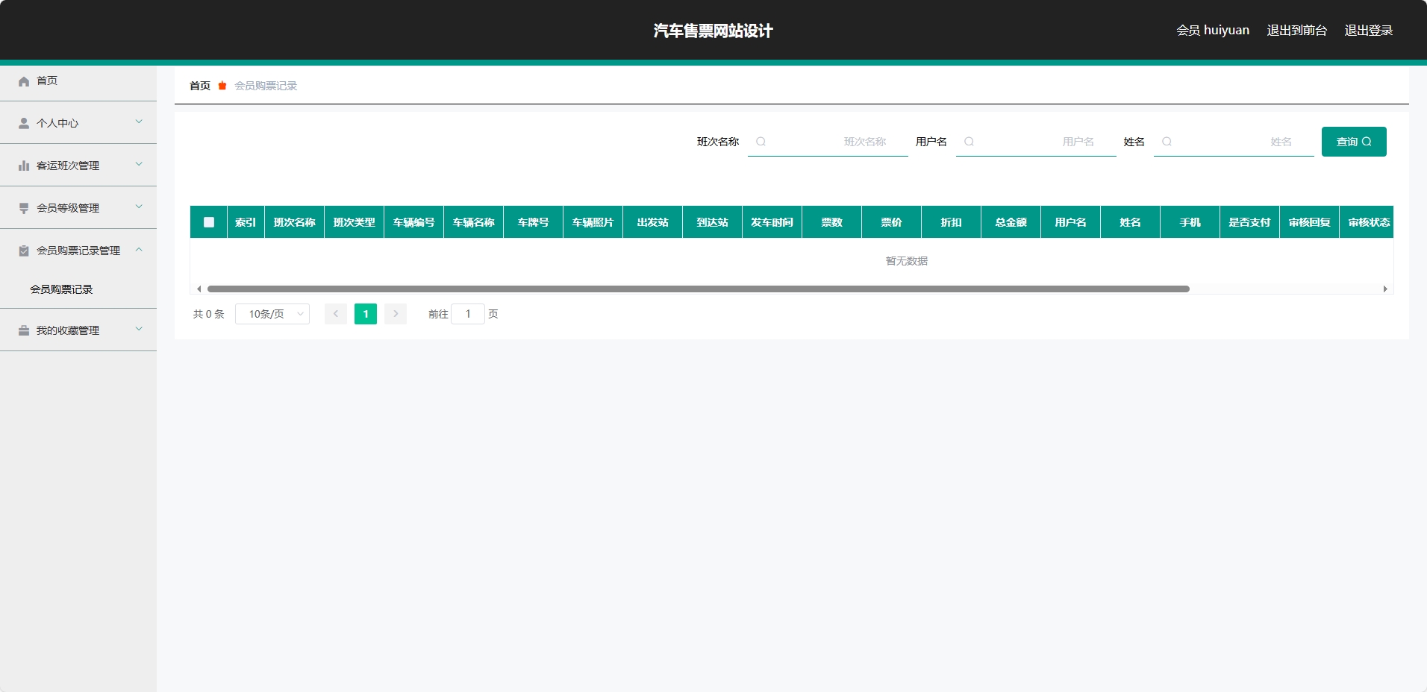Click the 客运班次管理 bar-chart icon
The width and height of the screenshot is (1427, 692).
tap(23, 165)
